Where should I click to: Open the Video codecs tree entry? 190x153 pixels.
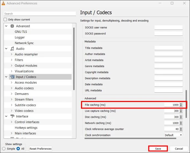pos(24,111)
